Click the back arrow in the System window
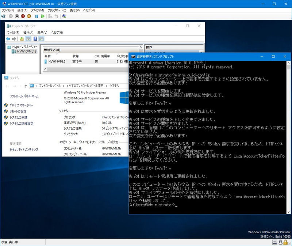The width and height of the screenshot is (292, 246). tap(7, 86)
